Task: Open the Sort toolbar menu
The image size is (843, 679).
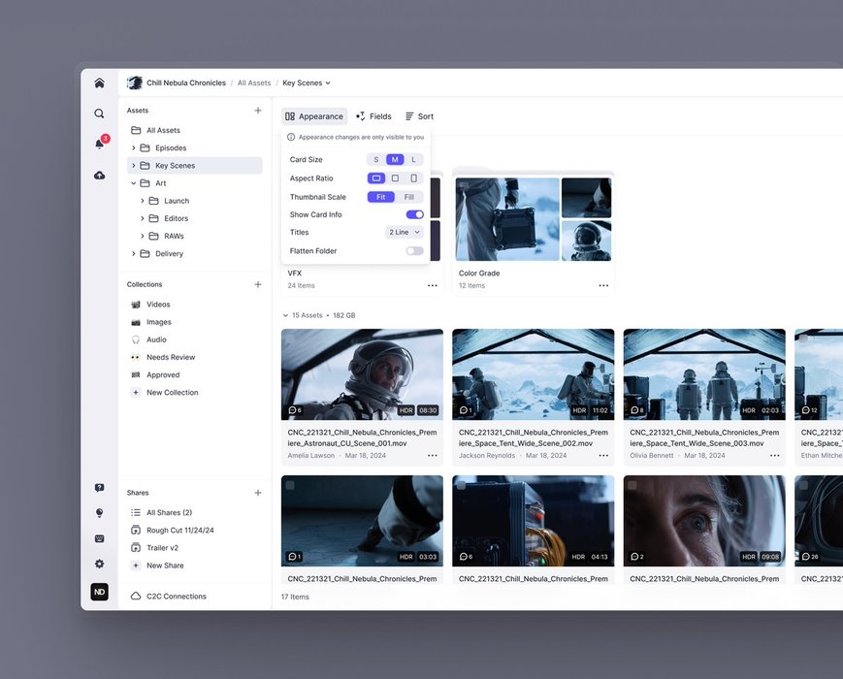Action: click(419, 116)
